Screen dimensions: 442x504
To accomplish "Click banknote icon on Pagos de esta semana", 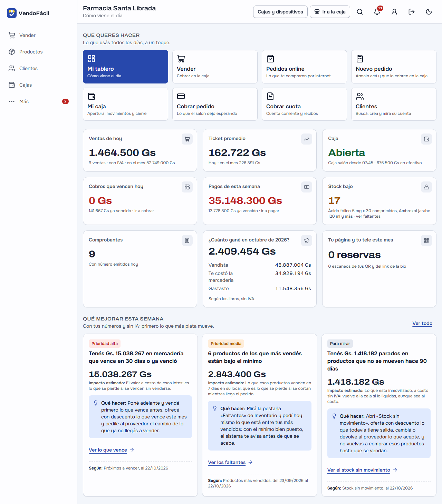I will (307, 187).
